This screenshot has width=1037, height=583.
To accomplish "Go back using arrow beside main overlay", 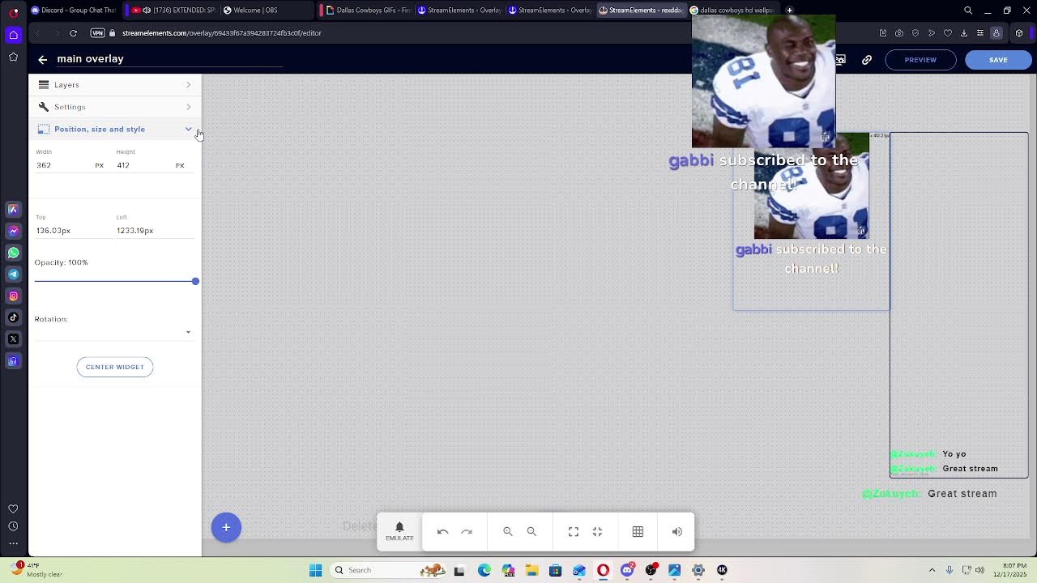I will click(43, 59).
